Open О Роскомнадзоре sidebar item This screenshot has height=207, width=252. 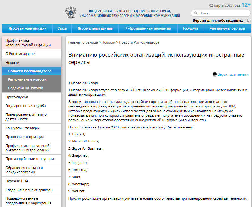coord(31,54)
